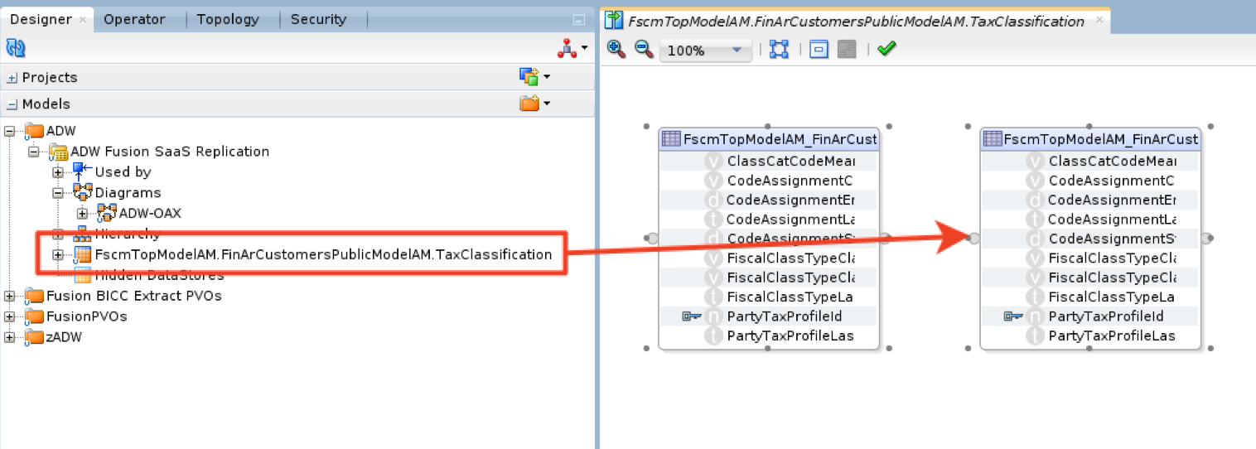Image resolution: width=1256 pixels, height=449 pixels.
Task: Collapse the ADW folder node
Action: click(x=9, y=131)
